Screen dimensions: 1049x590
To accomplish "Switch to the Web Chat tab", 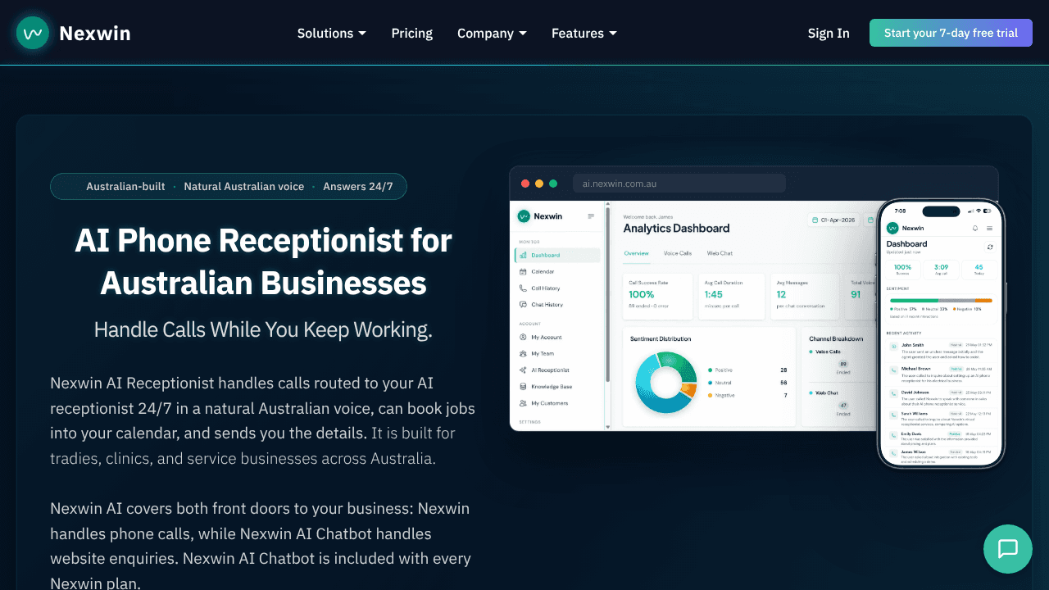I will pyautogui.click(x=720, y=253).
